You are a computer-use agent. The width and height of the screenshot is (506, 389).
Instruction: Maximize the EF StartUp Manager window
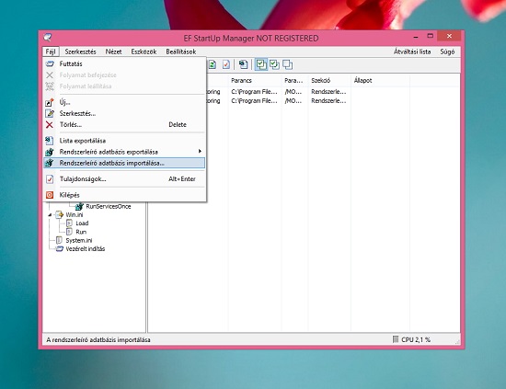[x=431, y=36]
